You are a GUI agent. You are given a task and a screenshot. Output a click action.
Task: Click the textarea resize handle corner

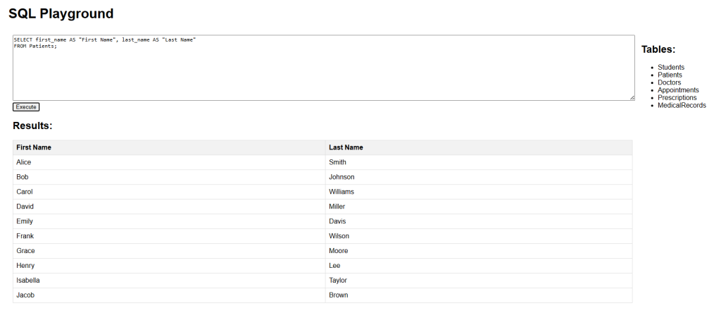point(632,97)
